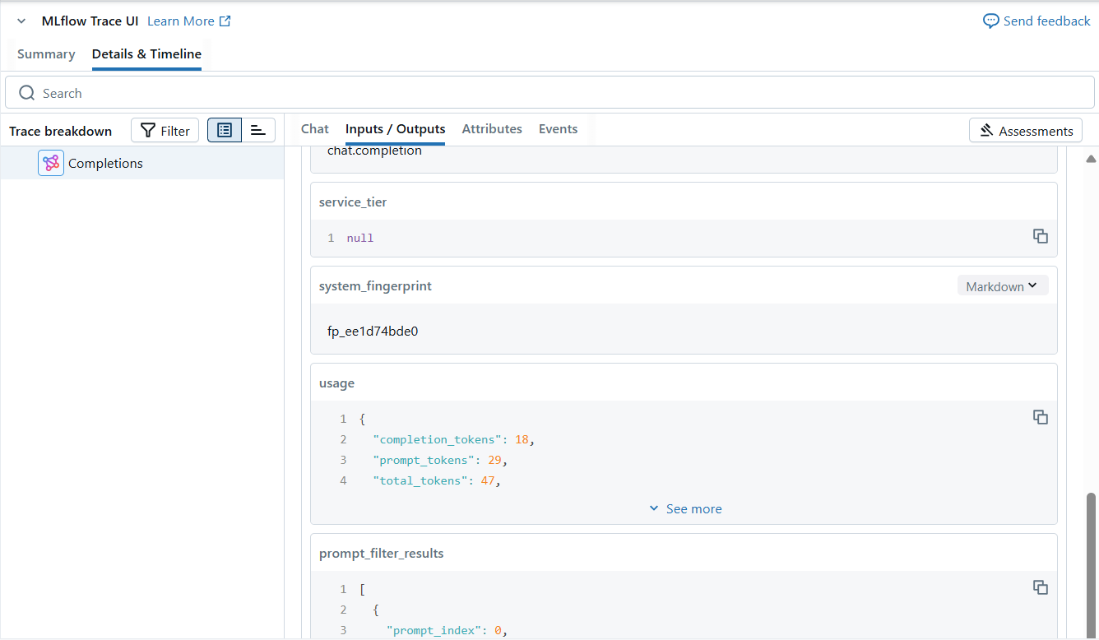Click the completion_tokens value 18
The width and height of the screenshot is (1099, 640).
coord(522,439)
